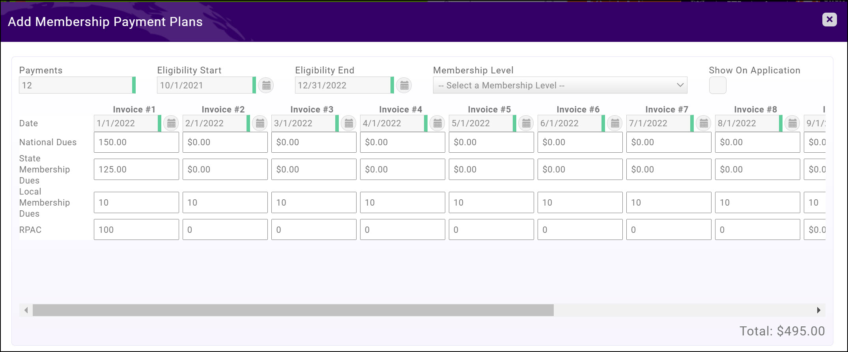Click State Membership Dues field for Invoice #3

click(x=314, y=169)
